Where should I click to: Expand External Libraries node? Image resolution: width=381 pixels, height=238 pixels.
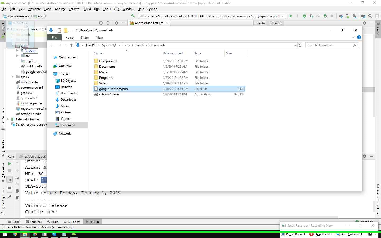[8, 119]
